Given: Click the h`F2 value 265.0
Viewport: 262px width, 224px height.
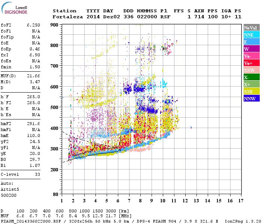Looking at the screenshot, I should pyautogui.click(x=33, y=103).
